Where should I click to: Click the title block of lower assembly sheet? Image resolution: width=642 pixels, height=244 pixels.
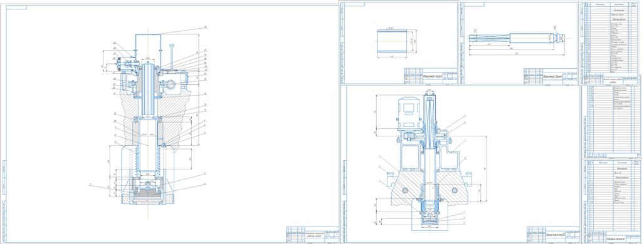pos(553,234)
